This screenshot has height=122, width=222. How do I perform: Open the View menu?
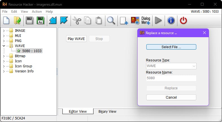point(24,12)
